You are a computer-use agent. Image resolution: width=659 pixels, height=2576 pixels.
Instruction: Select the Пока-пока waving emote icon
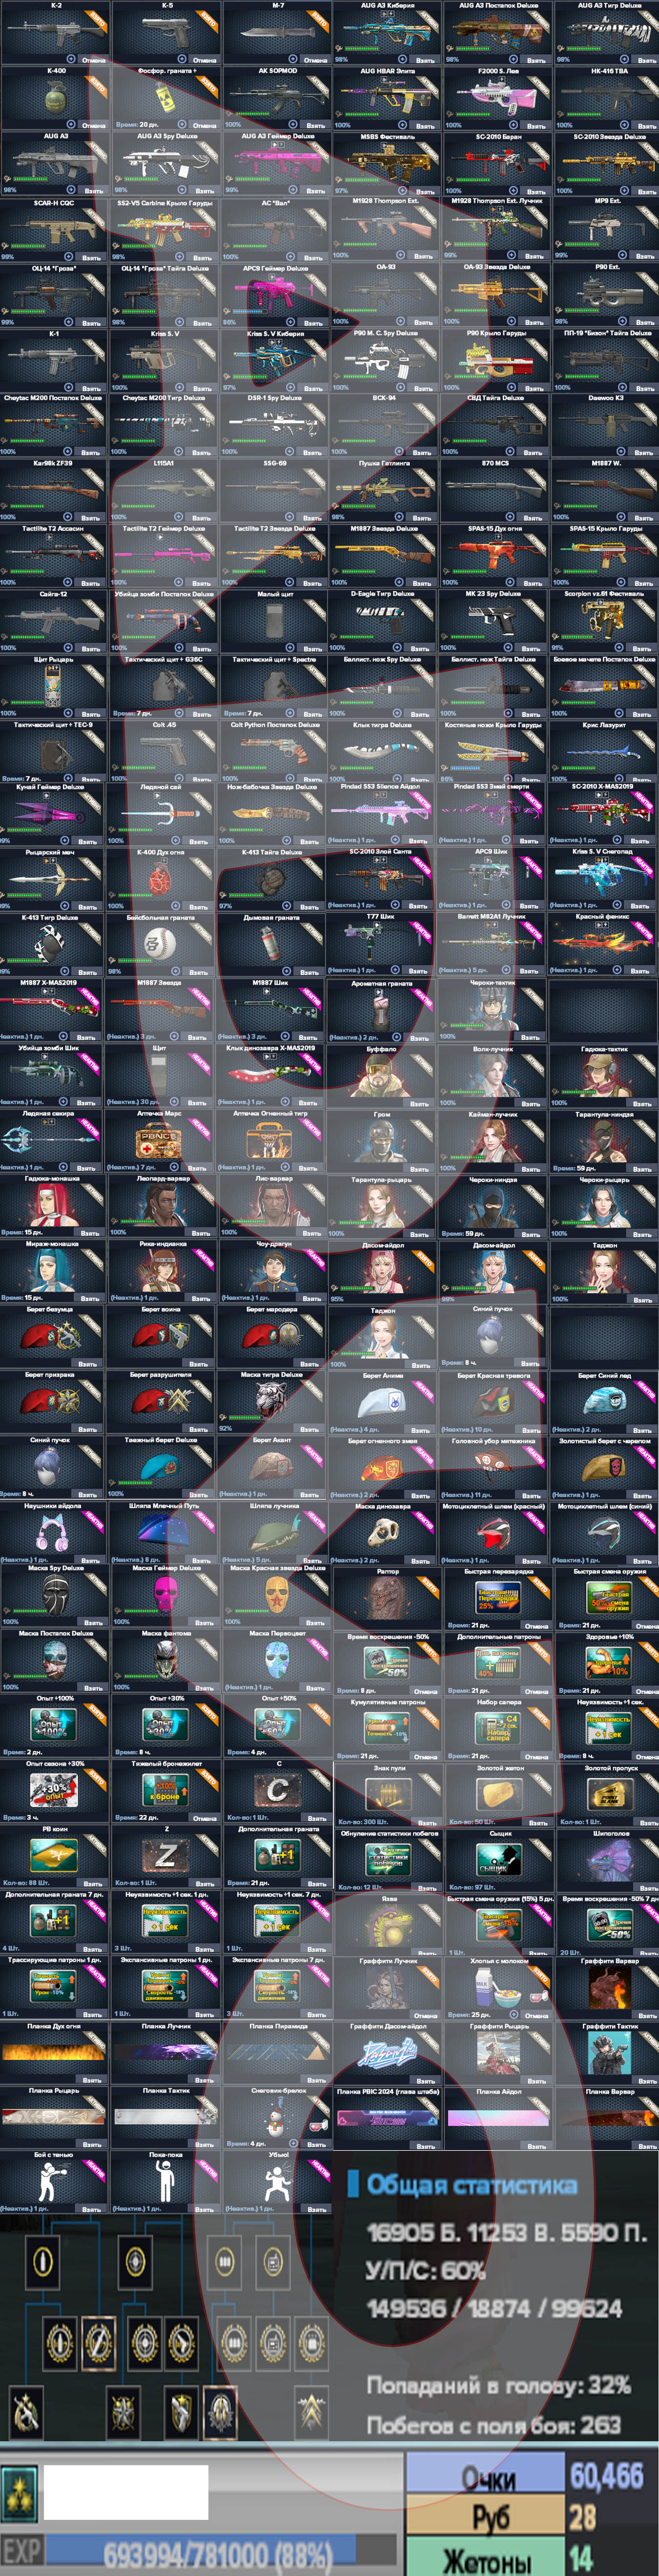(165, 2181)
